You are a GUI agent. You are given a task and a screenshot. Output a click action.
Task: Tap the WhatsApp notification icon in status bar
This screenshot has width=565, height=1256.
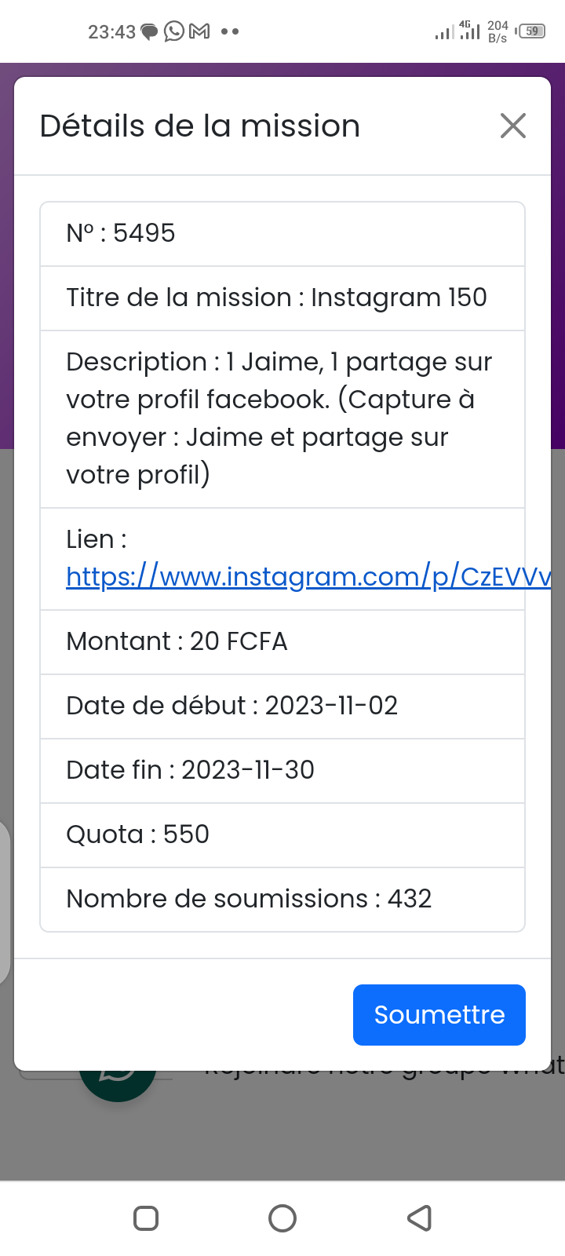pyautogui.click(x=174, y=31)
